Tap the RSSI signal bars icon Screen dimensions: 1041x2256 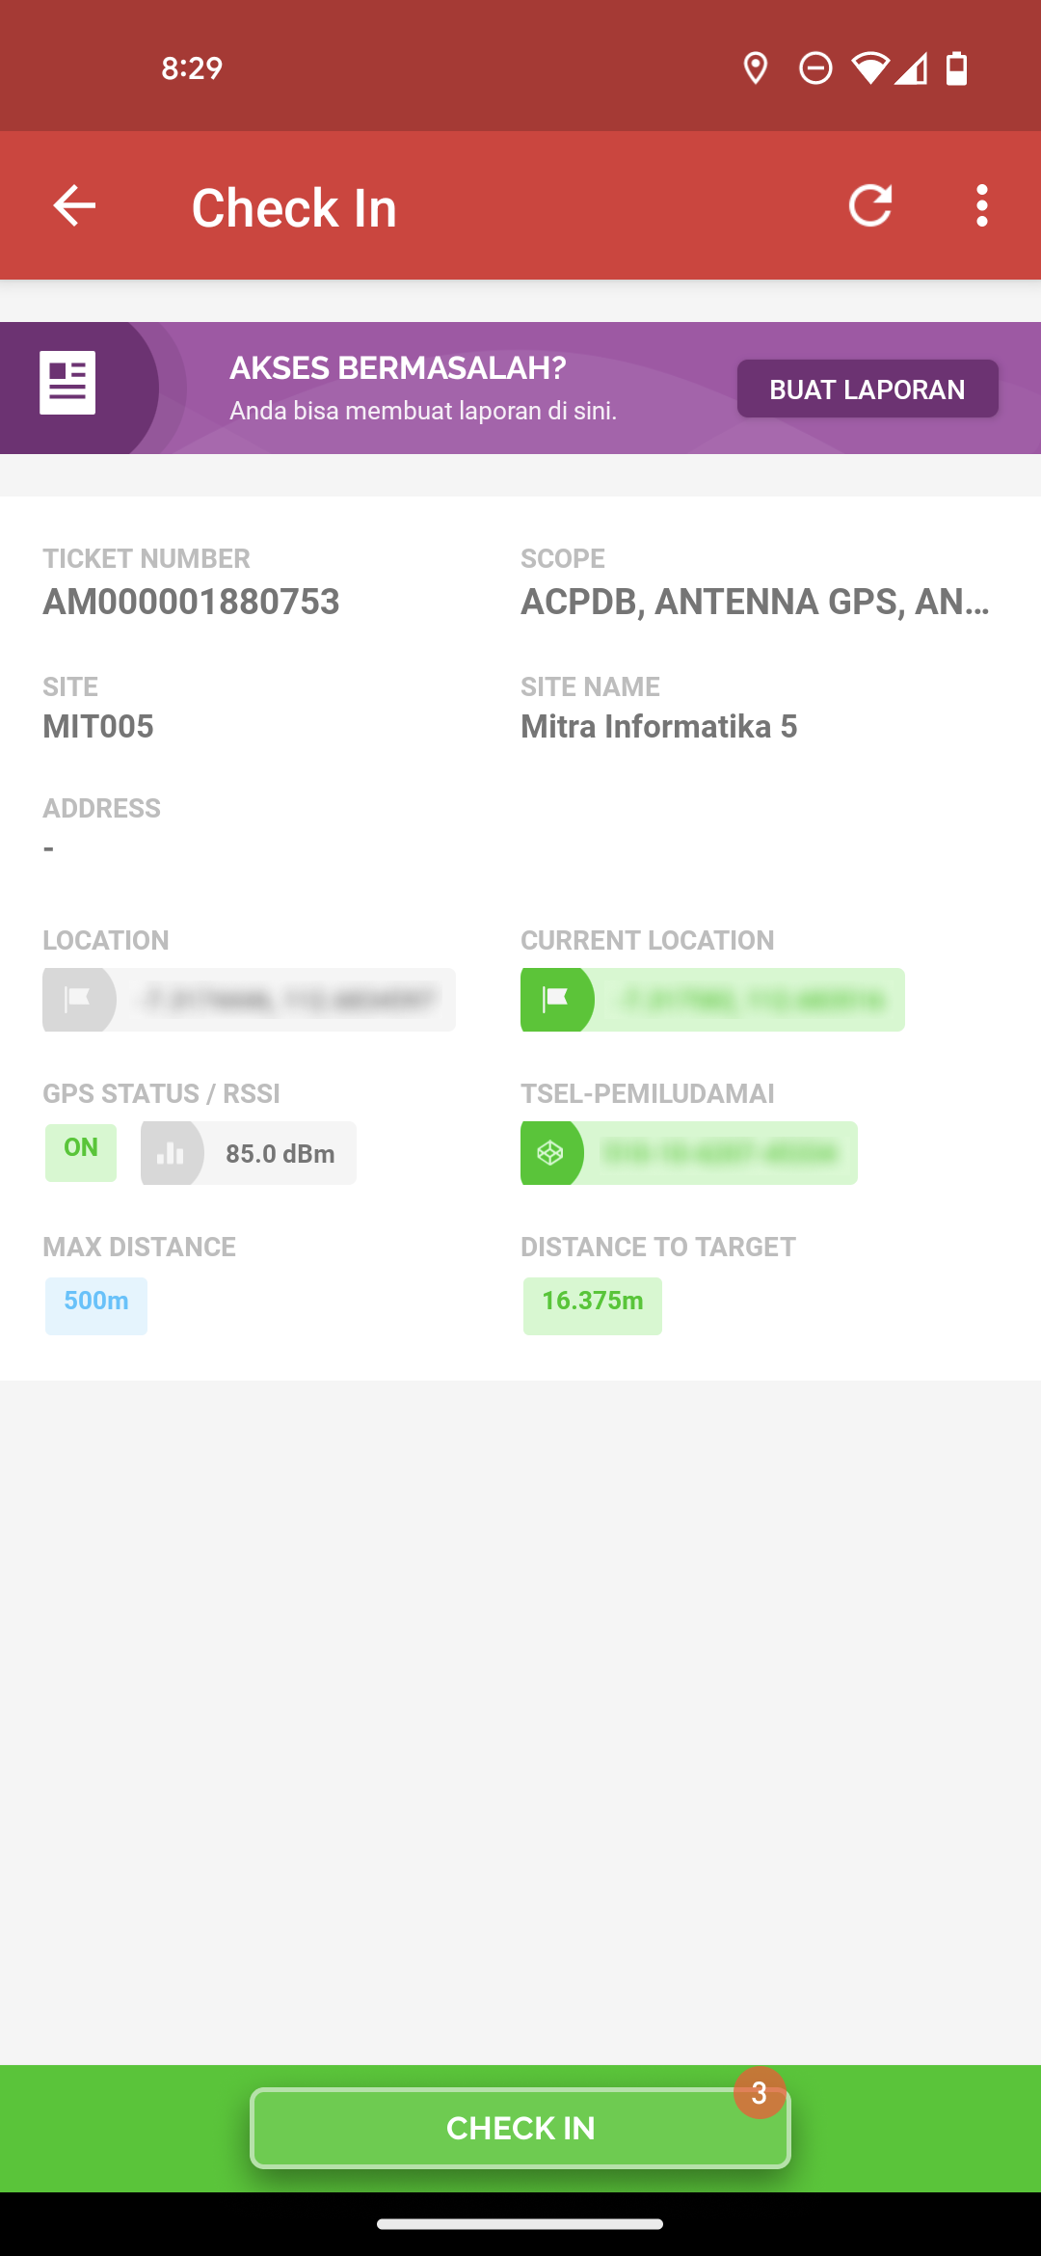pos(172,1153)
